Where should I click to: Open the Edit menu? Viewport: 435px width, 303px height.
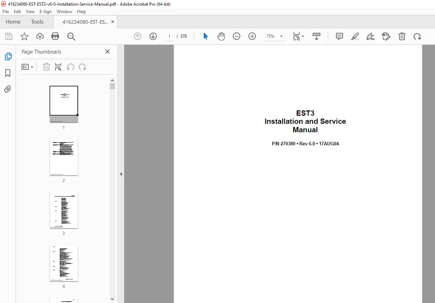17,12
